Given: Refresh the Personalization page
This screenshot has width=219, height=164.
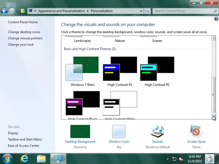Looking at the screenshot, I should [x=147, y=11].
